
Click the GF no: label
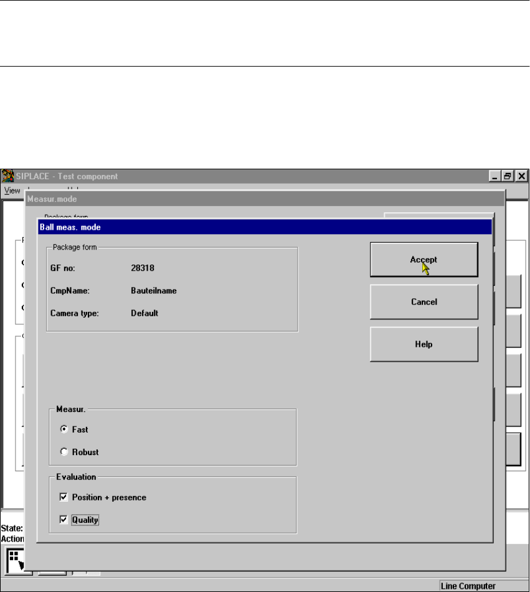tap(63, 268)
